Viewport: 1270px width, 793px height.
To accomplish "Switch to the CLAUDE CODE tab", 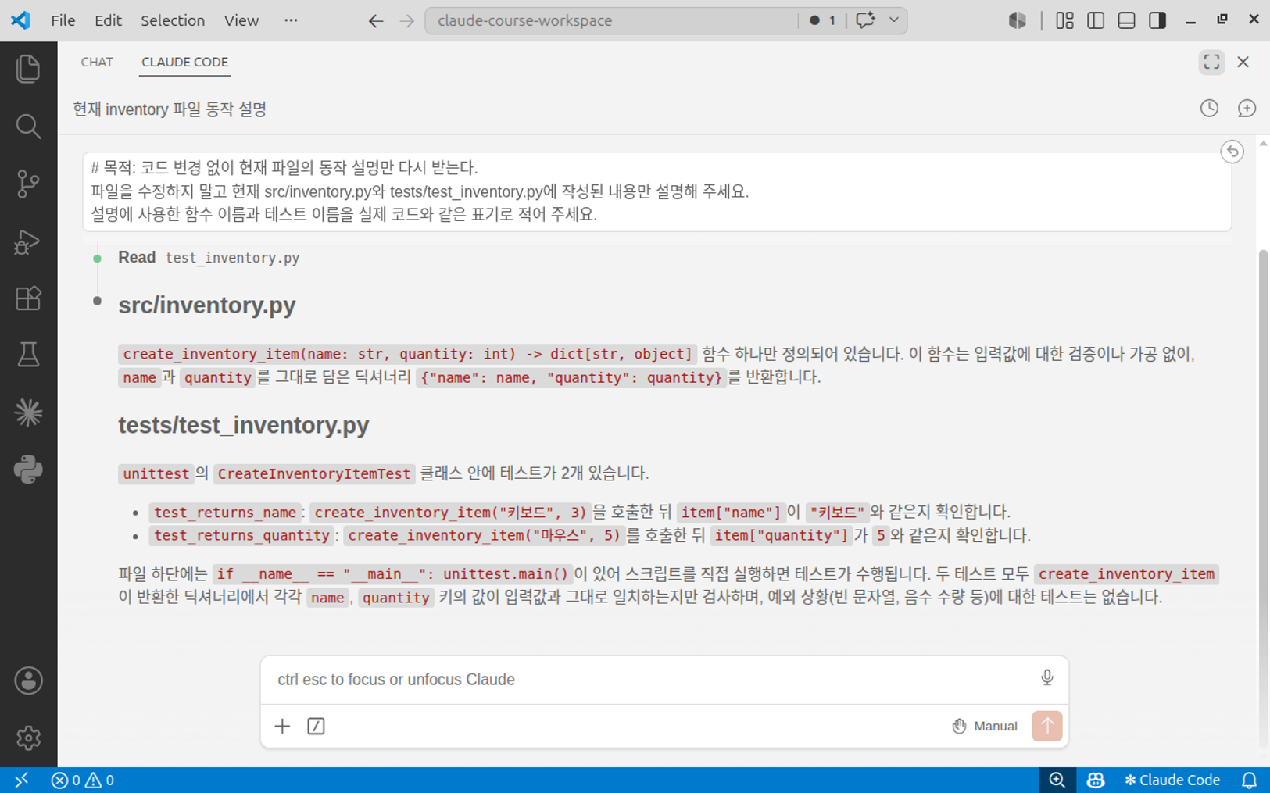I will (x=184, y=62).
